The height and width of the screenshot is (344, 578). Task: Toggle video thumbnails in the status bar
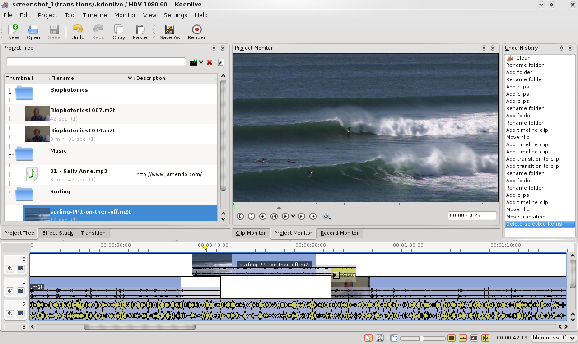point(452,338)
